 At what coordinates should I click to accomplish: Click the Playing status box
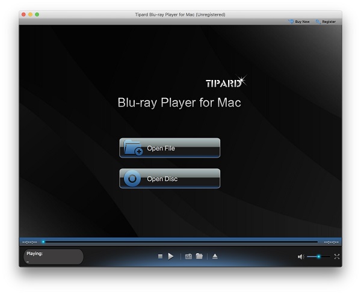coord(54,257)
